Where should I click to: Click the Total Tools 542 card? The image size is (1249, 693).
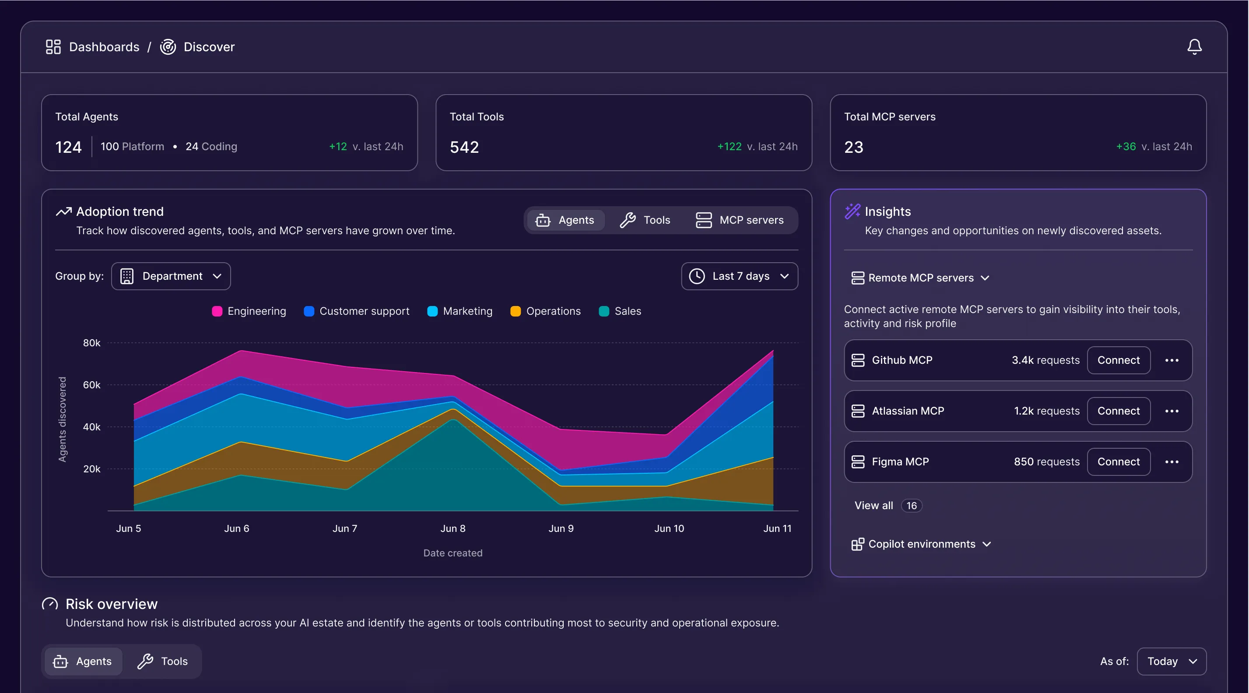tap(624, 132)
